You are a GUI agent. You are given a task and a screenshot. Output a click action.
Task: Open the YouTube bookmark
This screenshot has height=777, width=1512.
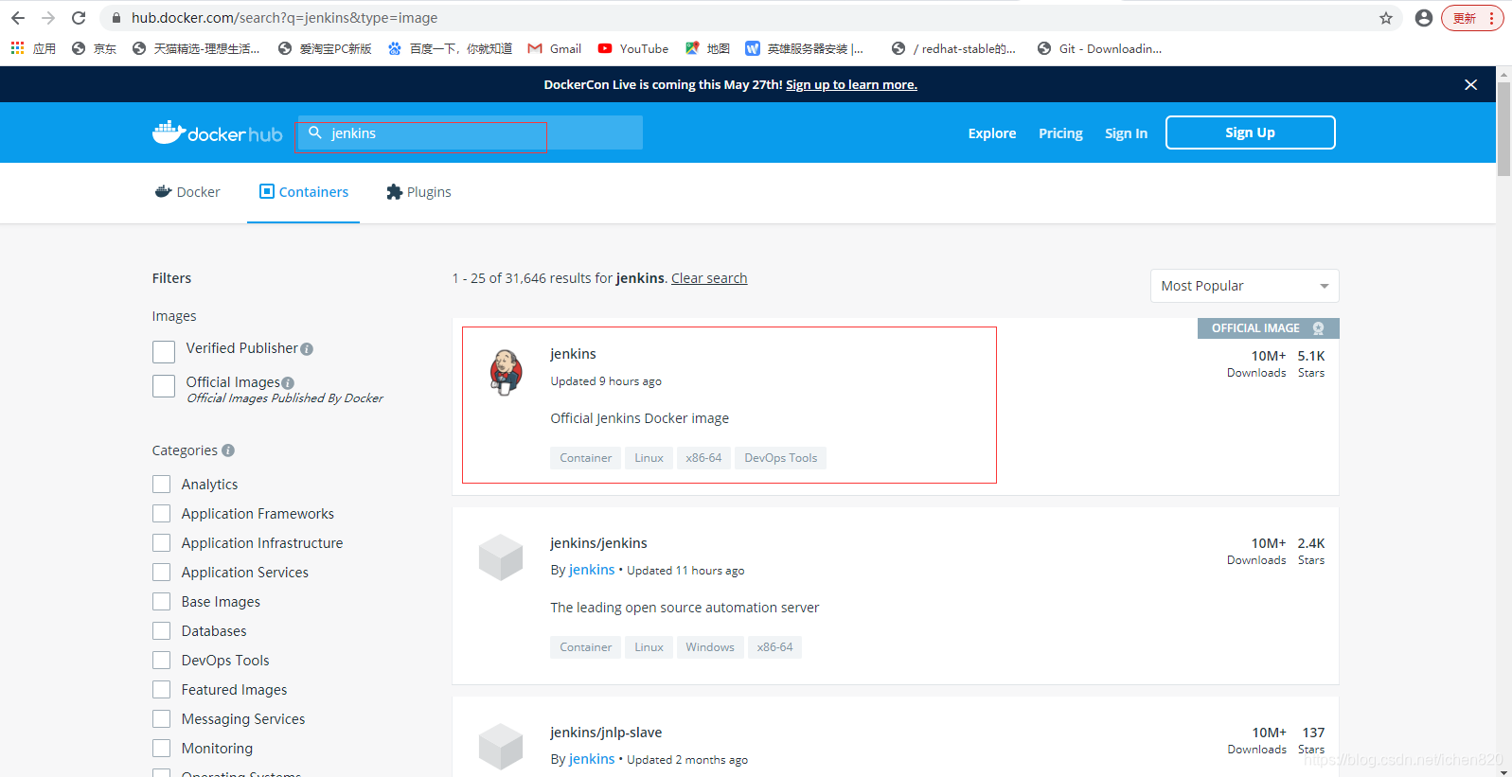(x=633, y=48)
